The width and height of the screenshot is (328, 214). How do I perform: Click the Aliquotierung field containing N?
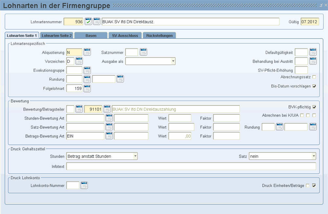pyautogui.click(x=74, y=52)
